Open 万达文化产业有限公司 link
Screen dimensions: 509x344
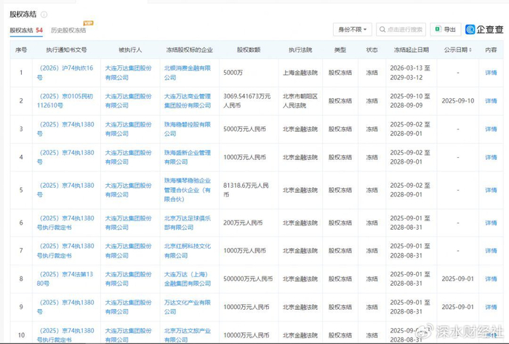click(188, 307)
